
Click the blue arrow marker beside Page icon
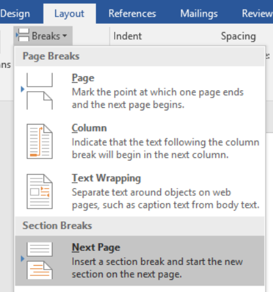pyautogui.click(x=22, y=89)
